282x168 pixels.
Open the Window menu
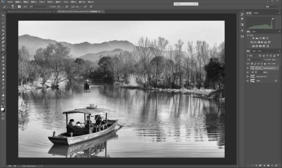click(82, 2)
